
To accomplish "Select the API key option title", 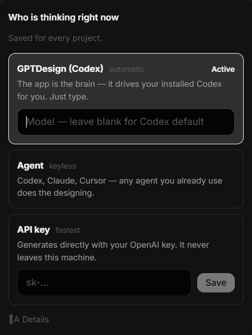I will (33, 230).
